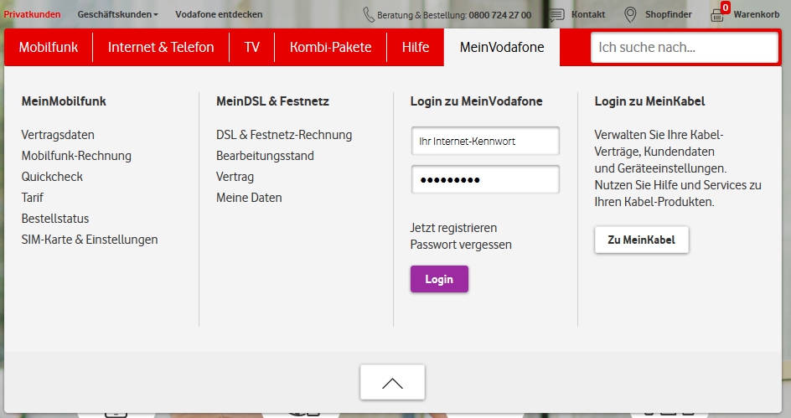791x418 pixels.
Task: Open the Mobilfunk menu tab
Action: [x=49, y=48]
